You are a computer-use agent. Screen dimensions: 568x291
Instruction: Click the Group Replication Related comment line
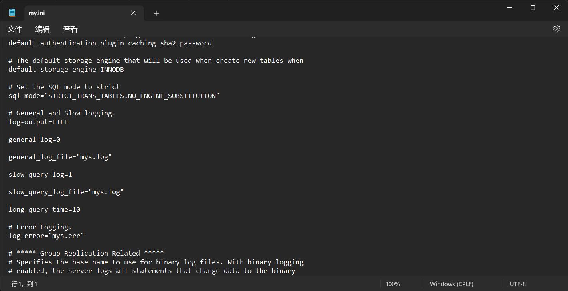[86, 253]
